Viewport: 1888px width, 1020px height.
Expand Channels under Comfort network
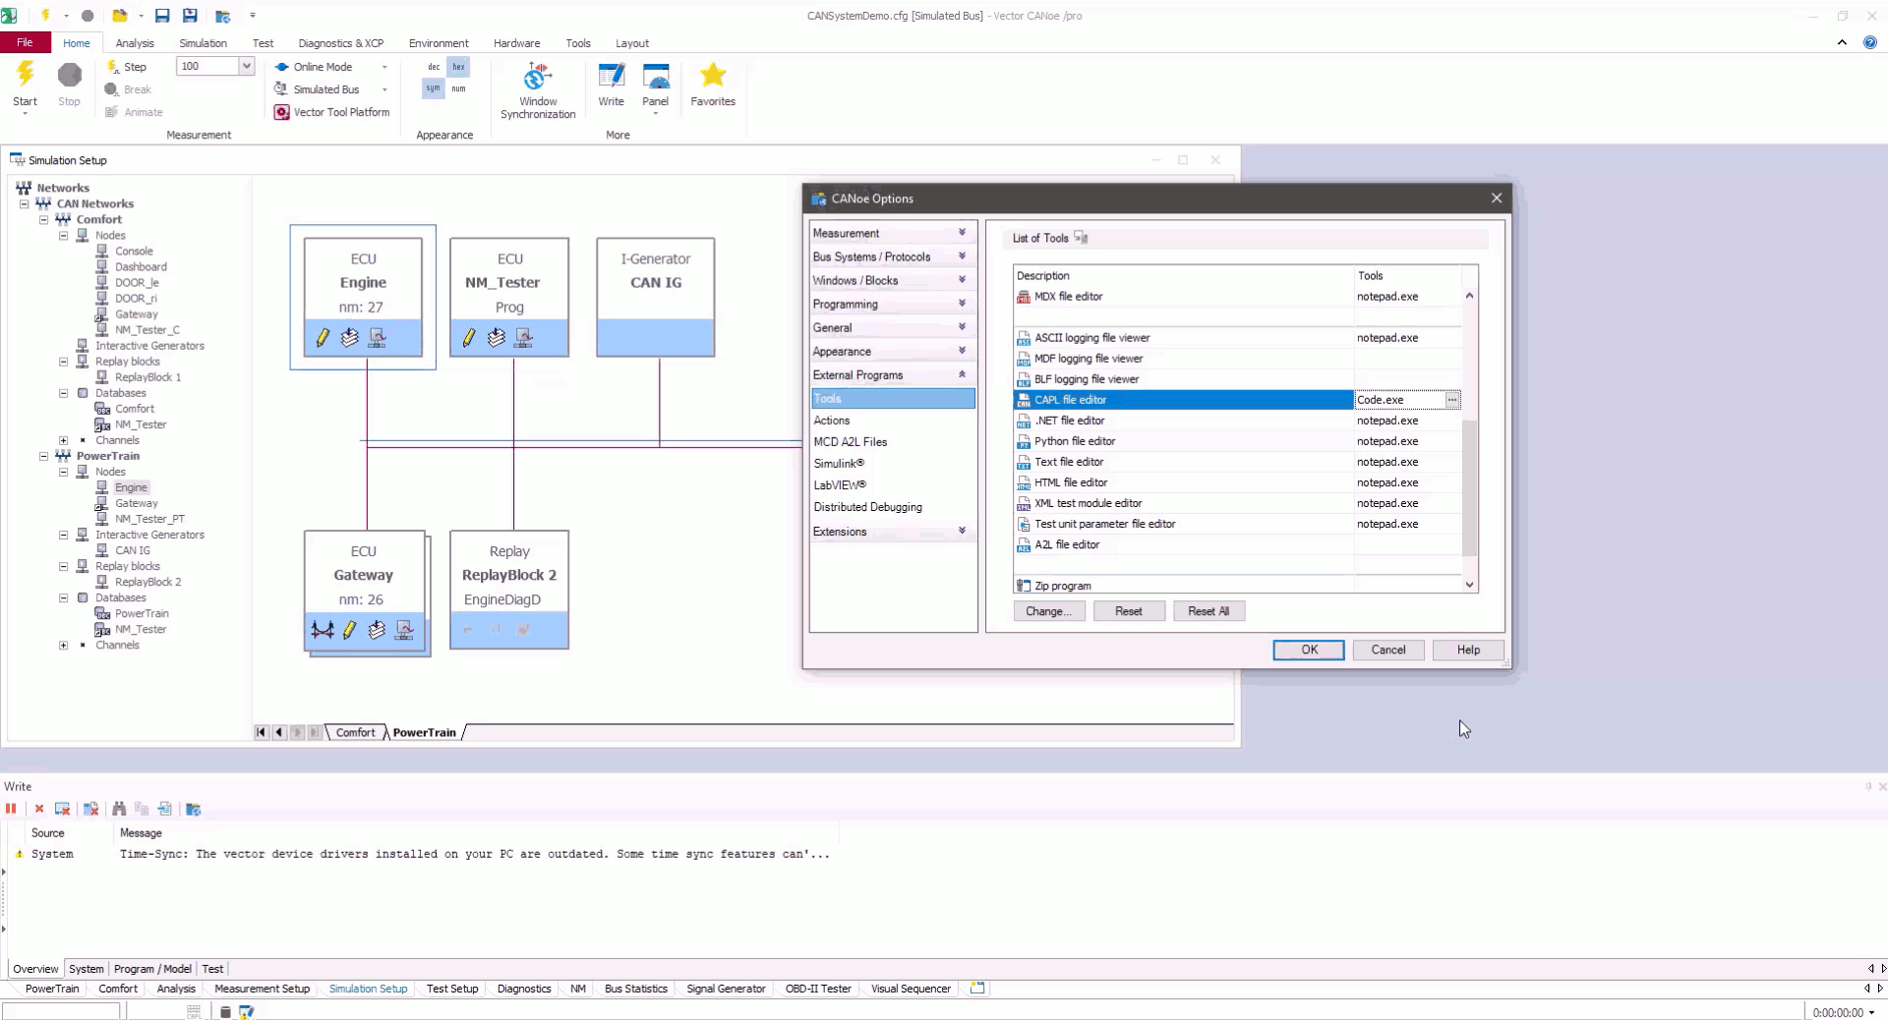tap(63, 440)
